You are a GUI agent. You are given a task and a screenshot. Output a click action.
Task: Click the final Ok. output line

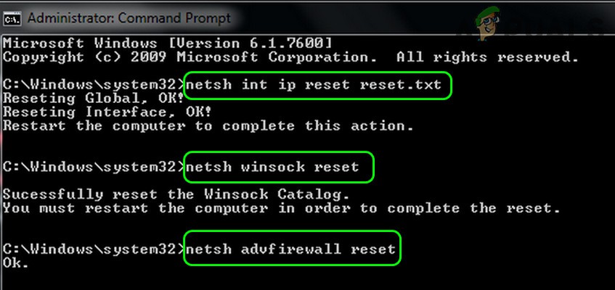click(x=16, y=262)
